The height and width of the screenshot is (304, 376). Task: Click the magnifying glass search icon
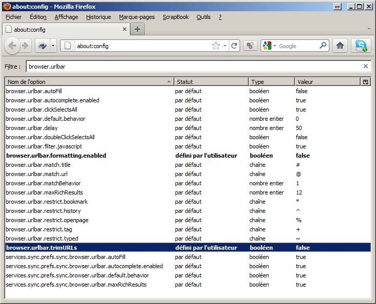point(323,45)
